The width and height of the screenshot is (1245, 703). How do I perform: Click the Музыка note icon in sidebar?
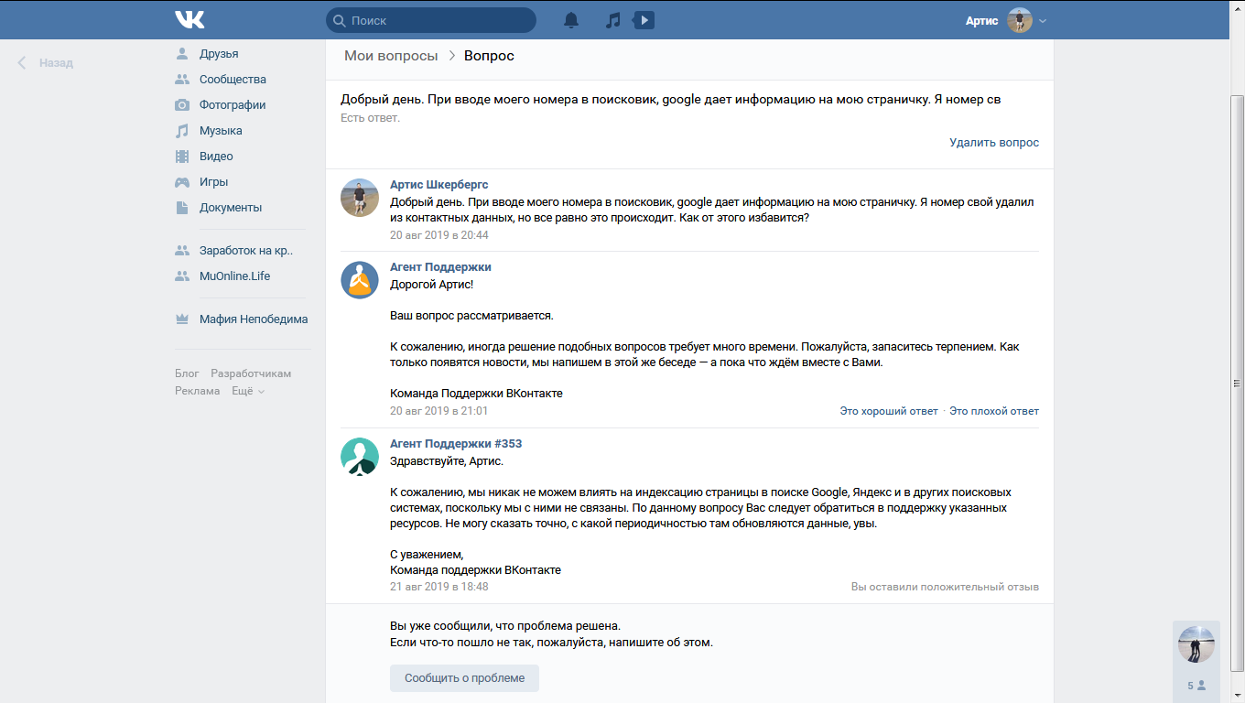(182, 131)
